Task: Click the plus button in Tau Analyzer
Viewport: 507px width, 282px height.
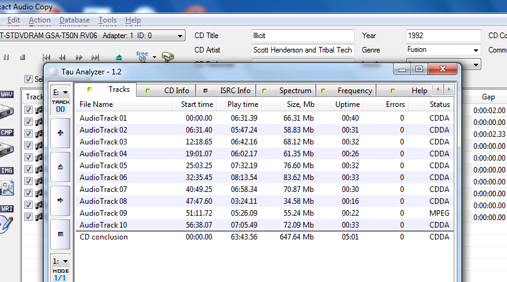Action: tap(60, 133)
